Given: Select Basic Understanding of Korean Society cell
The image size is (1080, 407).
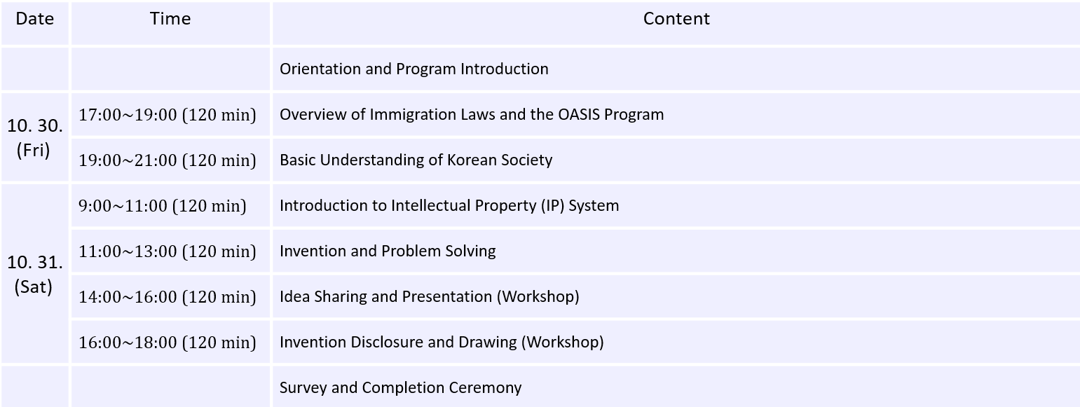Looking at the screenshot, I should point(416,160).
